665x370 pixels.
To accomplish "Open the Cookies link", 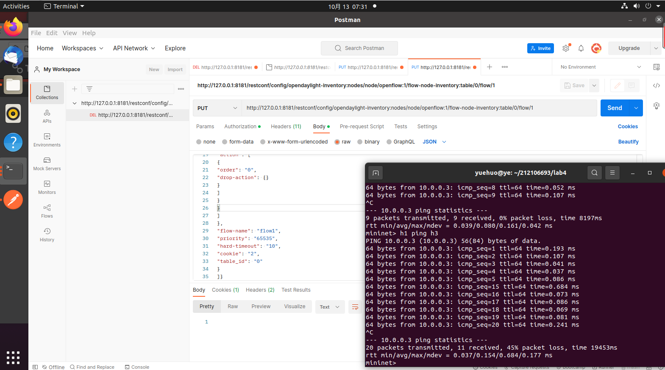I will [x=628, y=127].
